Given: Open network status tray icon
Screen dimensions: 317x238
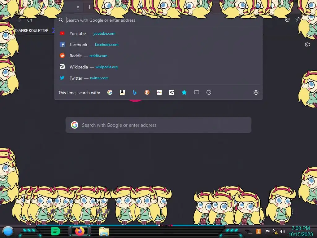Looking at the screenshot, I should pyautogui.click(x=275, y=231).
